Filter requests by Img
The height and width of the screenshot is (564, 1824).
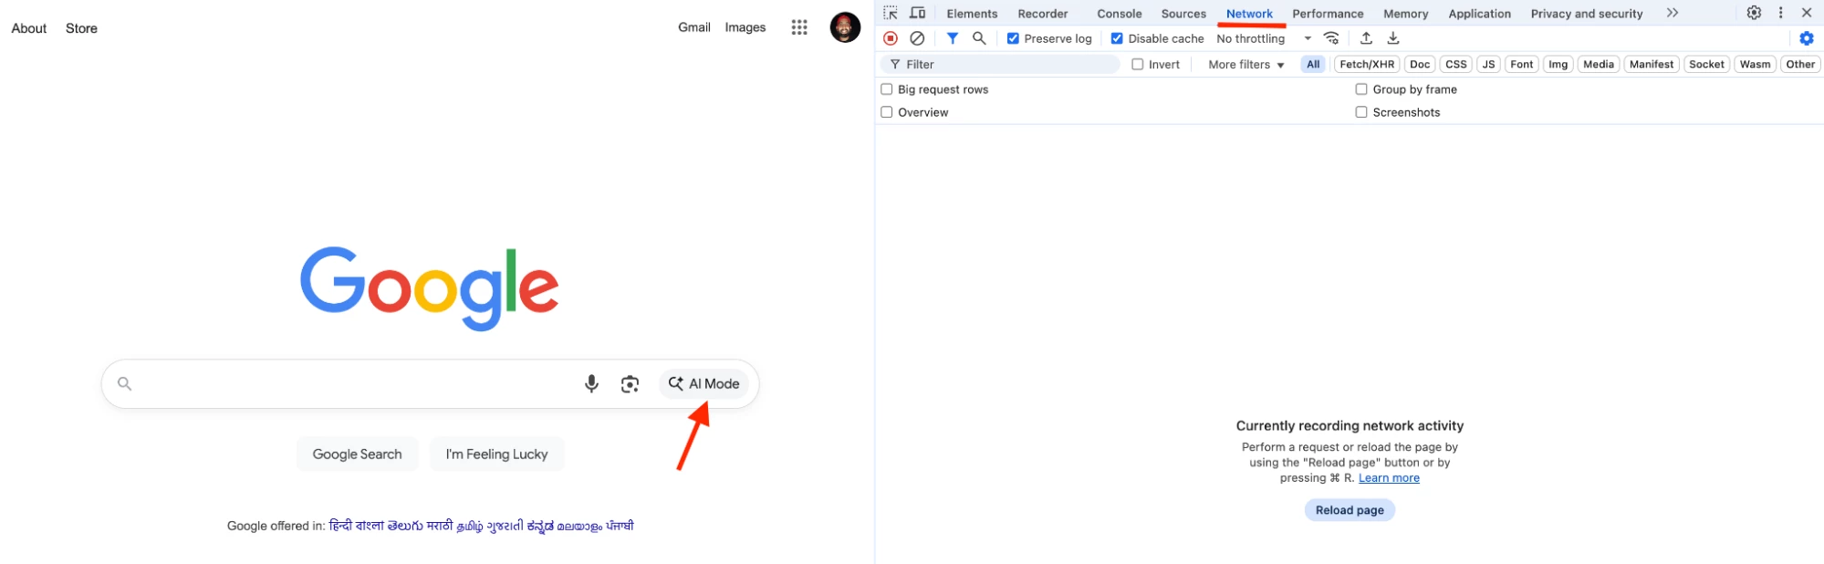[x=1558, y=64]
